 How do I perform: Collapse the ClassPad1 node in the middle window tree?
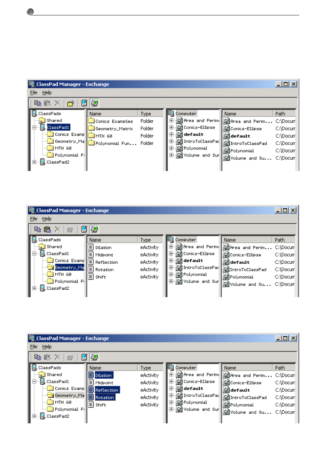pos(34,253)
